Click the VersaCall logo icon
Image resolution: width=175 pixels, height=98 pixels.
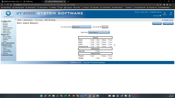click(8, 13)
